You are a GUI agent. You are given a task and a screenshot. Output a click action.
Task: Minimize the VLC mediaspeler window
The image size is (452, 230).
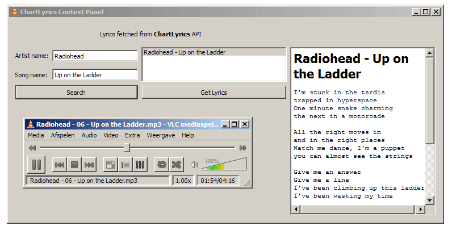click(225, 124)
